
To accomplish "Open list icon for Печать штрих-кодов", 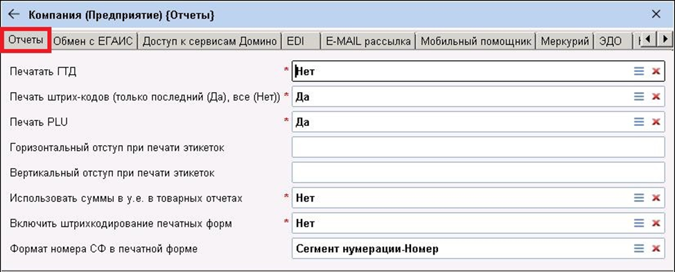I will click(639, 97).
